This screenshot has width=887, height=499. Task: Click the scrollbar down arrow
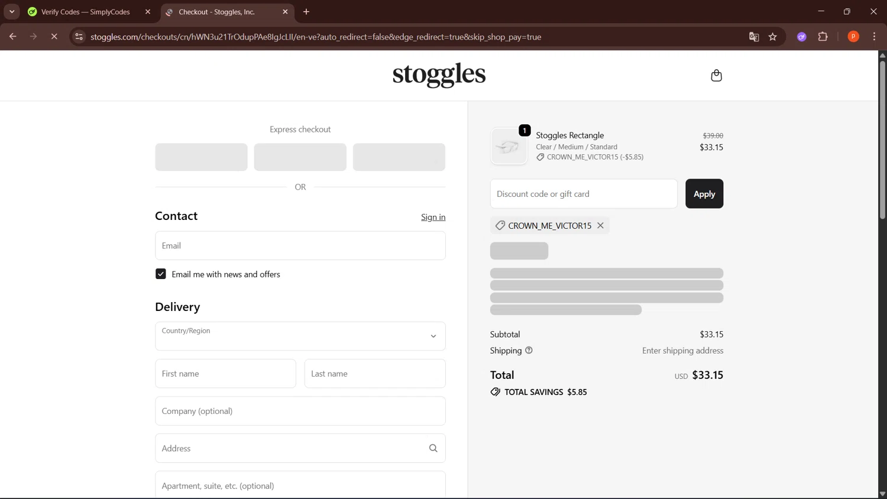[882, 494]
